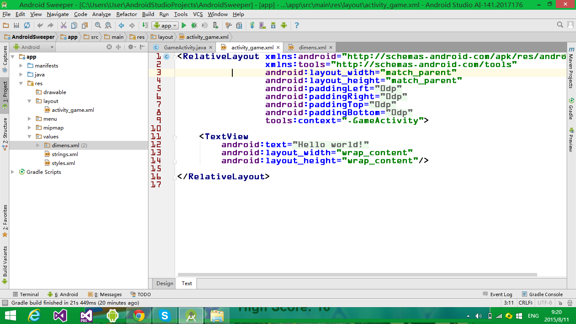Open Chrome from the taskbar
576x324 pixels.
[139, 316]
